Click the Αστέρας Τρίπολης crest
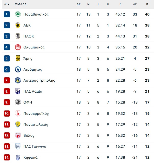This screenshot has width=154, height=163. [x=18, y=80]
